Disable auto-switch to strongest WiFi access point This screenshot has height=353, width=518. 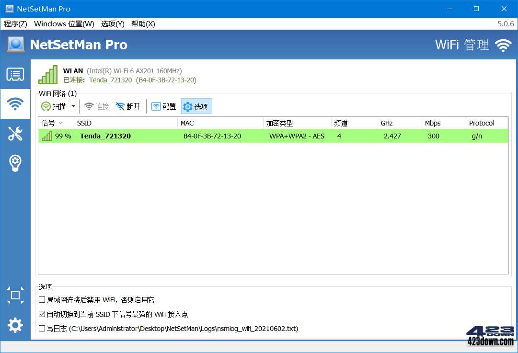tap(41, 314)
